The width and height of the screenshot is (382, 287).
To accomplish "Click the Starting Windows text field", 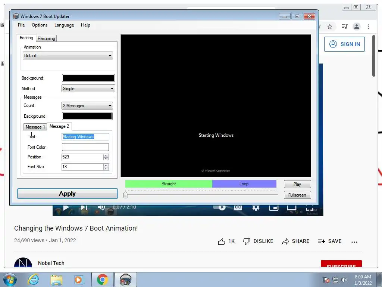I will (85, 137).
